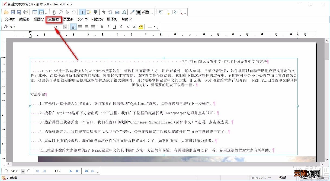Toggle Underline formatting

[x=115, y=27]
